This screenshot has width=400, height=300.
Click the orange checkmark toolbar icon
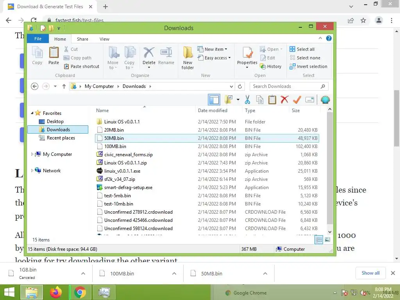tap(297, 100)
